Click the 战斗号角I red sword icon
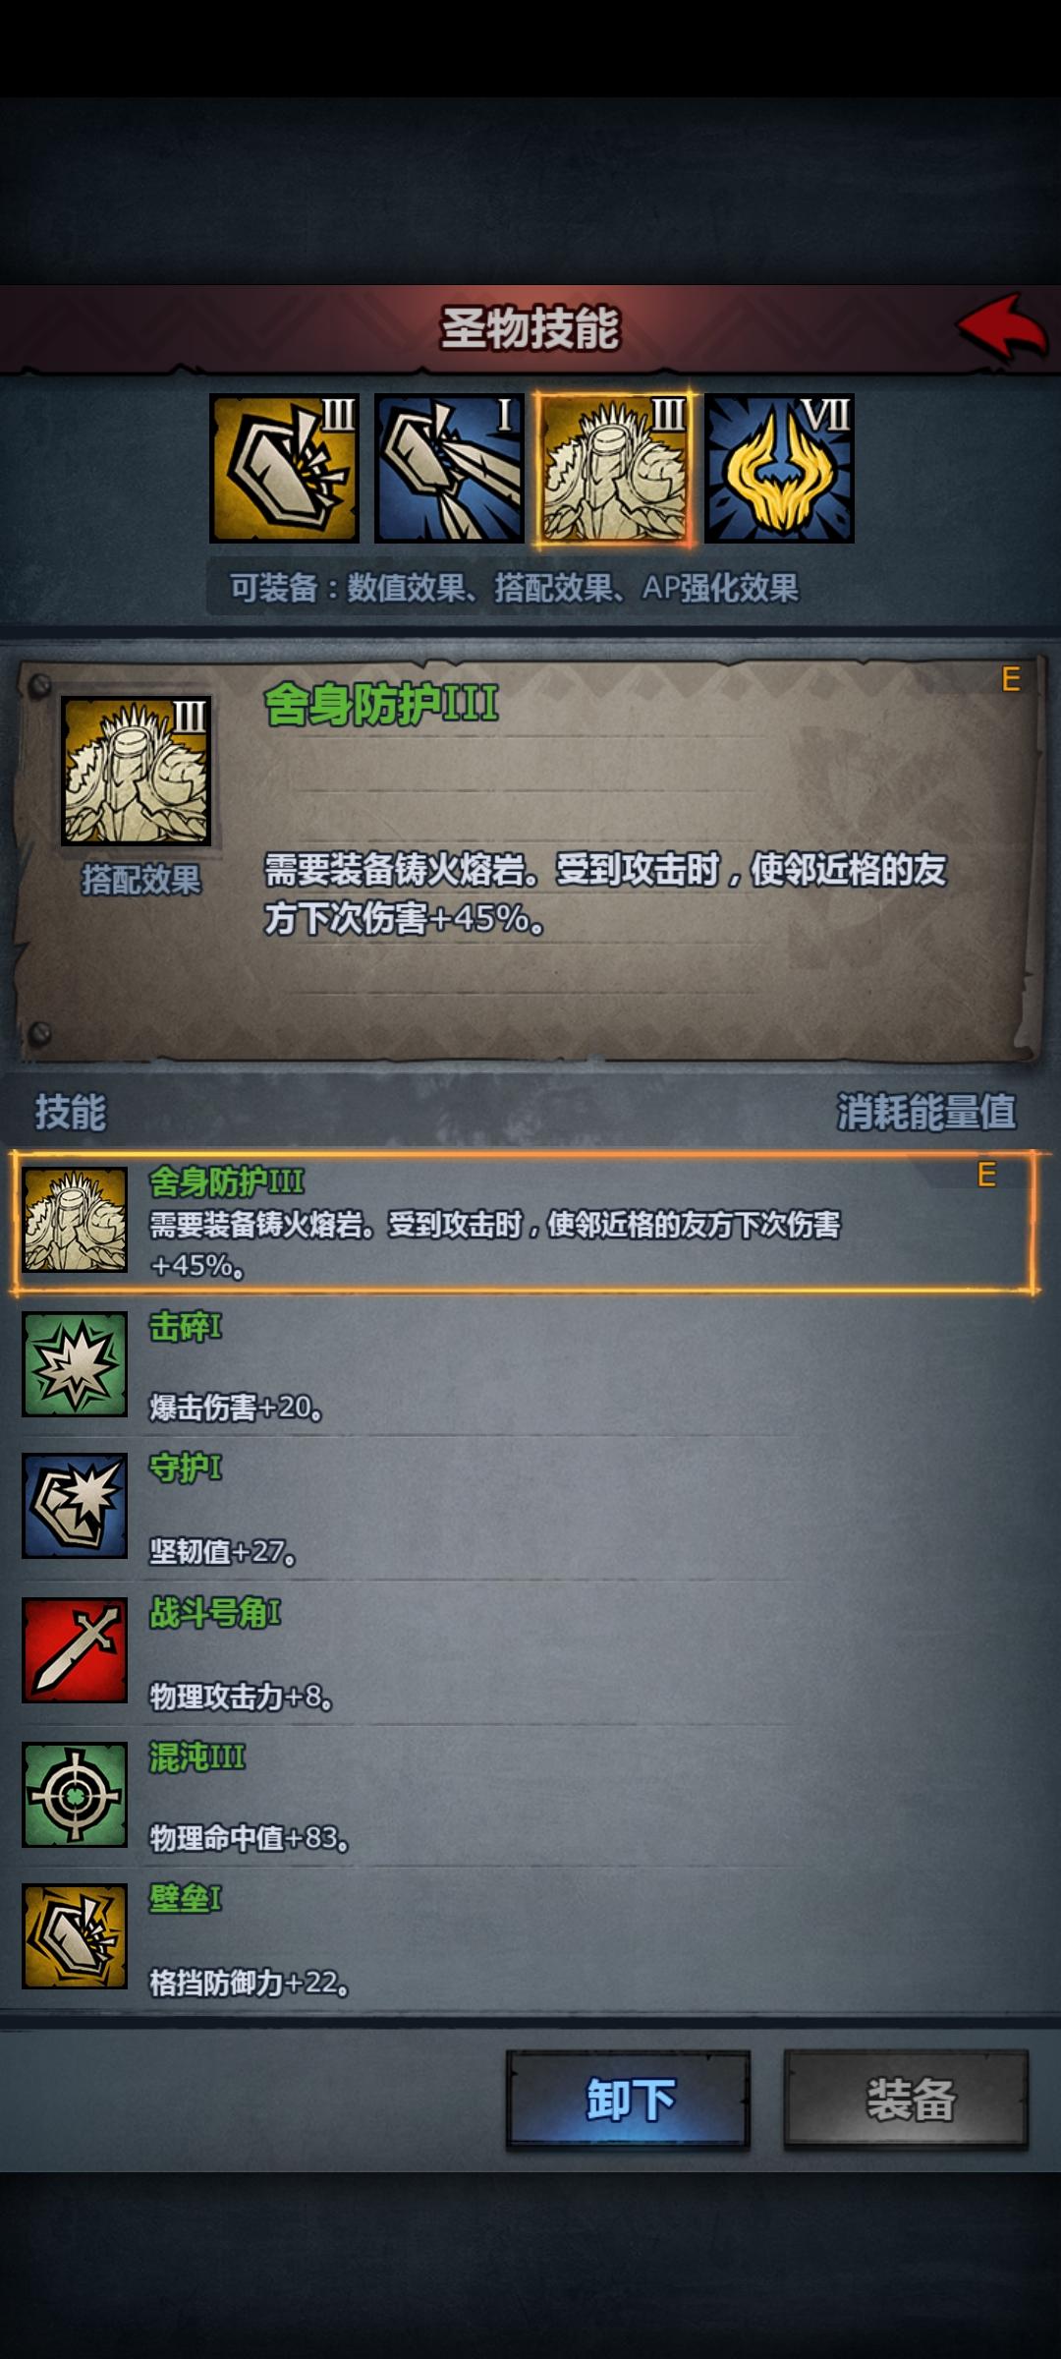 click(75, 1650)
